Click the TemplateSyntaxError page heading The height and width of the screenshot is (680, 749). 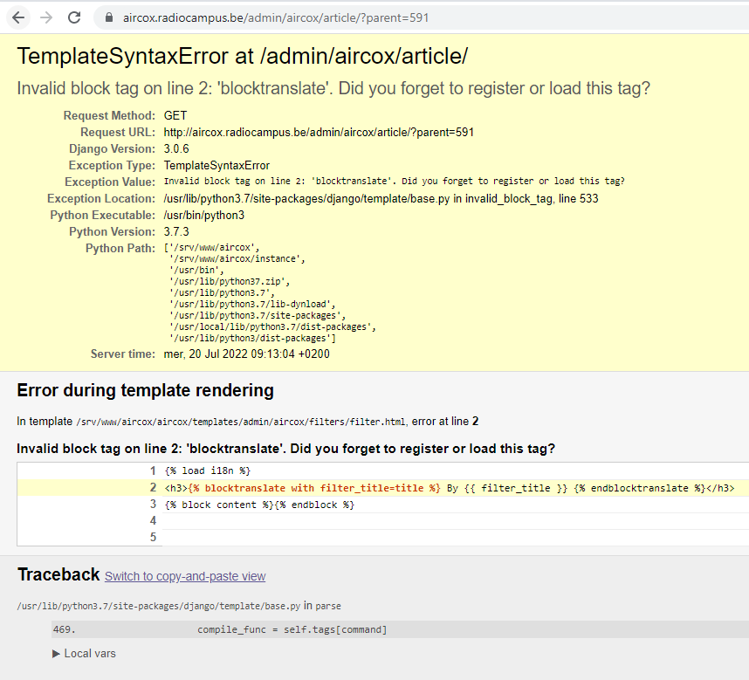[x=243, y=56]
